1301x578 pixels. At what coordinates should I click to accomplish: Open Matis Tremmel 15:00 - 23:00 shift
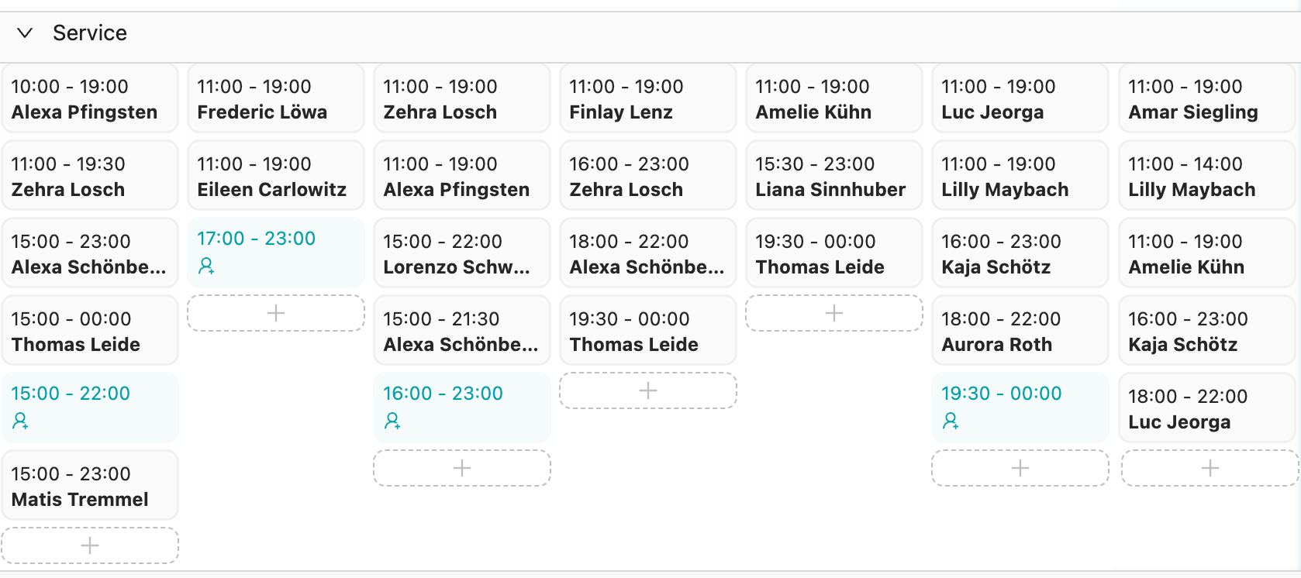coord(90,486)
